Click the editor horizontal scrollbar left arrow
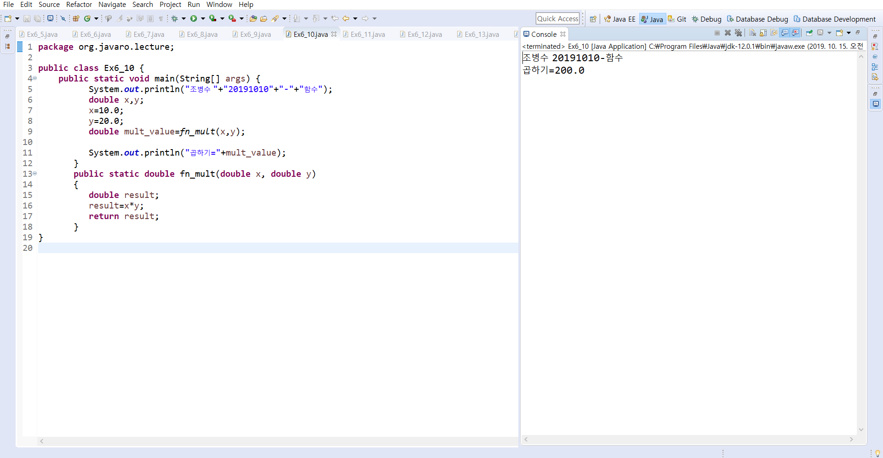 [42, 441]
